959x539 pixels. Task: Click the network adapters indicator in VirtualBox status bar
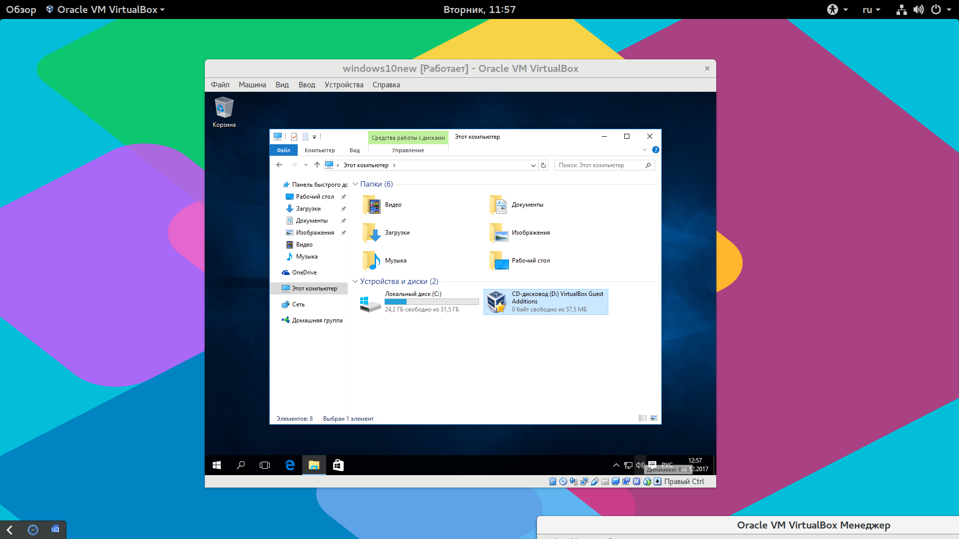584,482
